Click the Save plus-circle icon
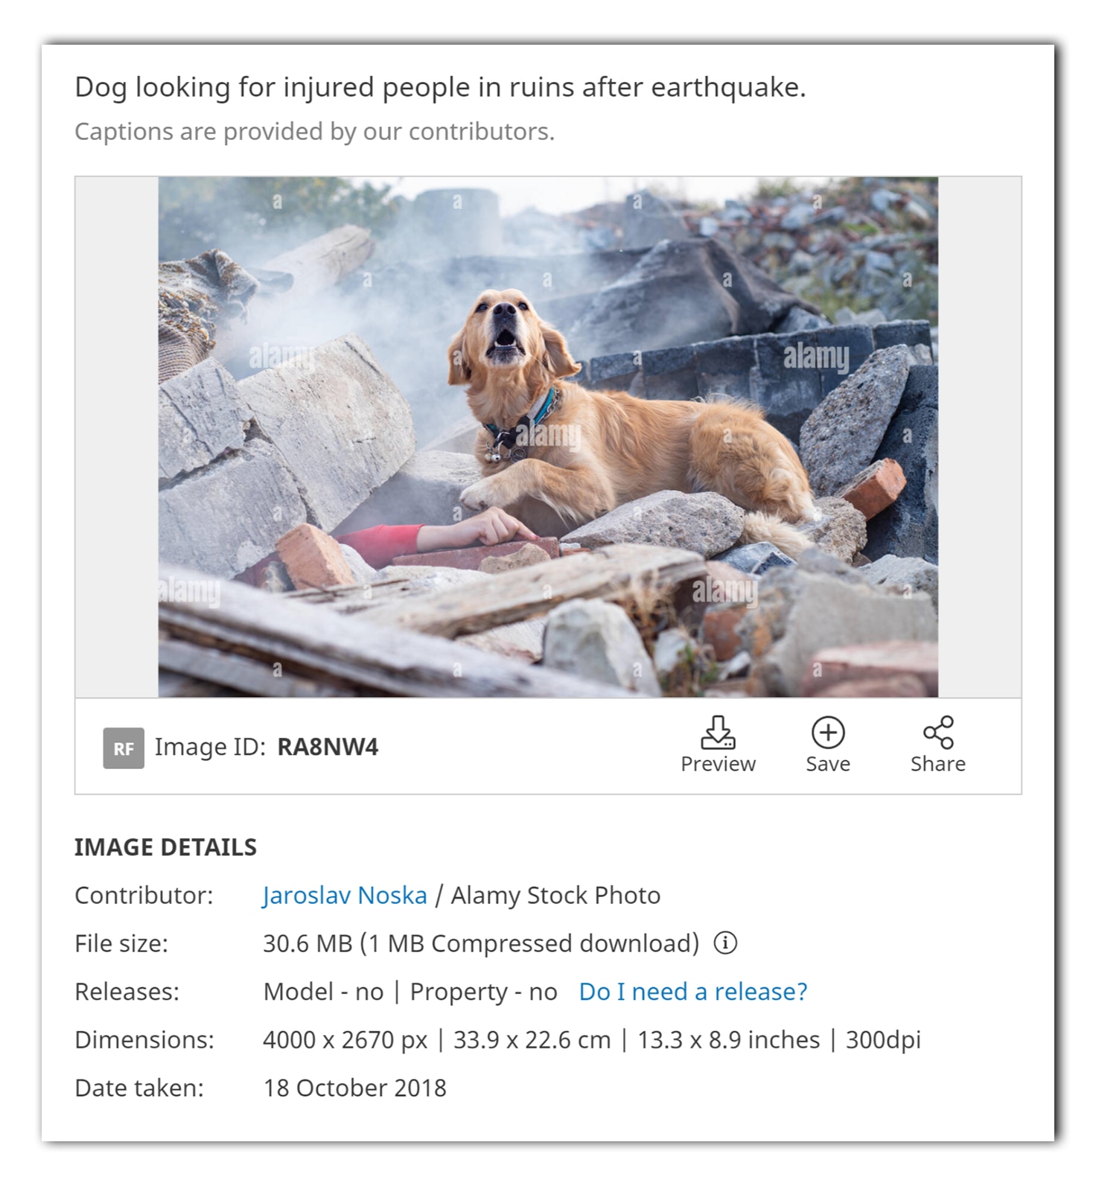Viewport: 1096px width, 1186px height. tap(827, 733)
